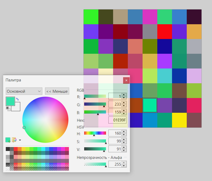Image resolution: width=212 pixels, height=181 pixels.
Task: Increase R value with up arrow
Action: (124, 95)
